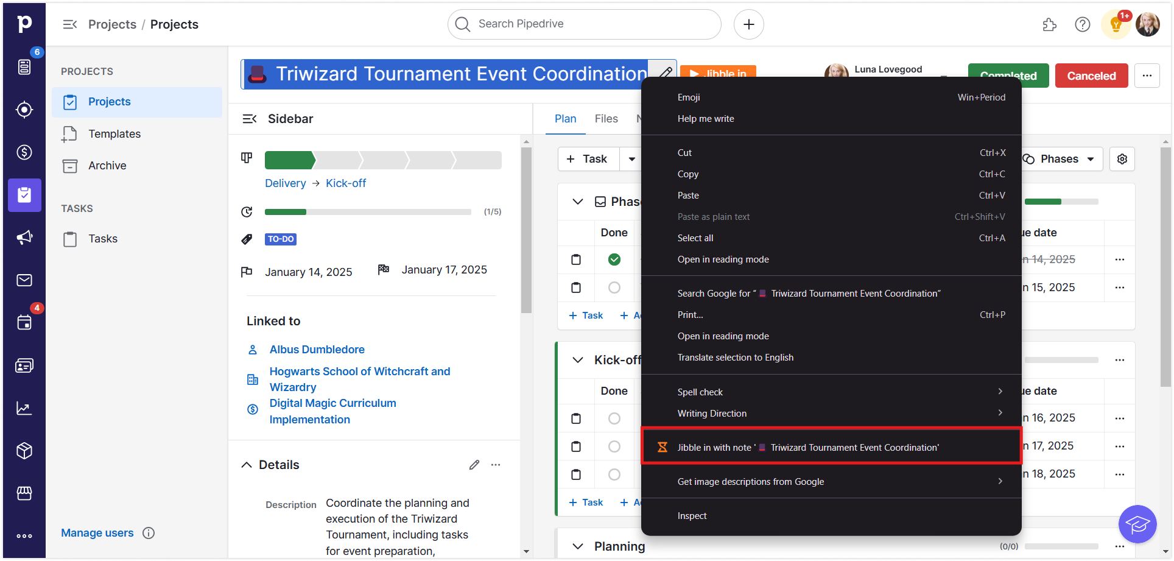Click the orange Jibble in button
The image size is (1174, 561).
tap(718, 72)
